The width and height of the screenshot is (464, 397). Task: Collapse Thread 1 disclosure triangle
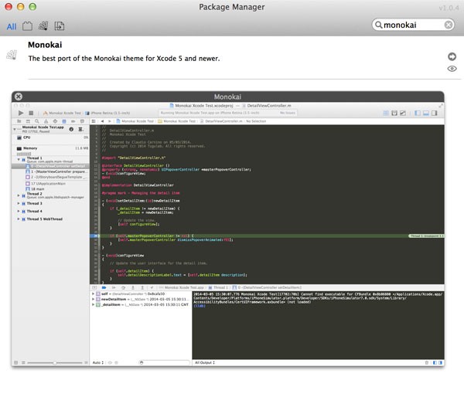click(19, 159)
